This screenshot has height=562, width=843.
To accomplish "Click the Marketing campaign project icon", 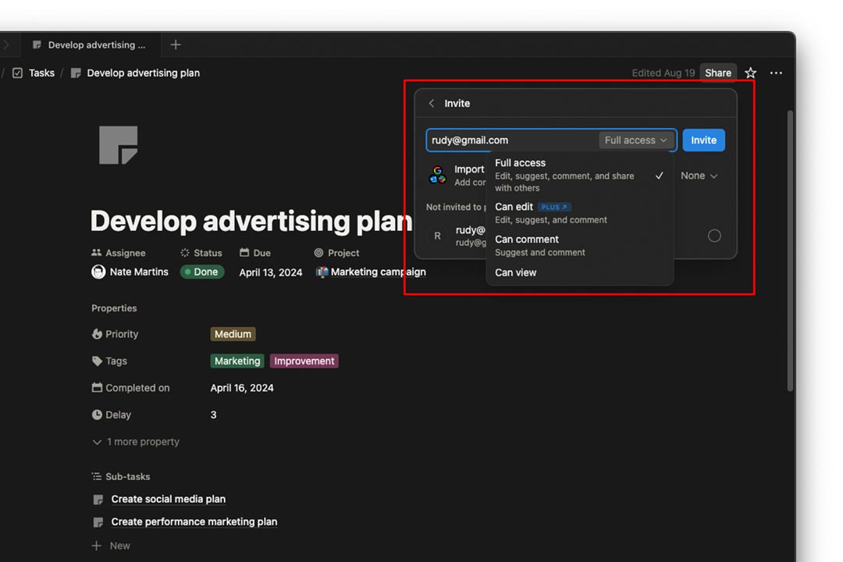I will (x=322, y=272).
